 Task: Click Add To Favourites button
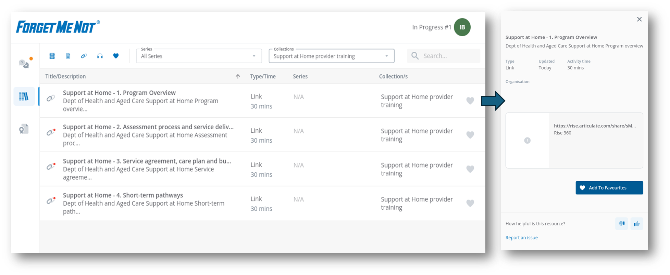click(x=609, y=188)
